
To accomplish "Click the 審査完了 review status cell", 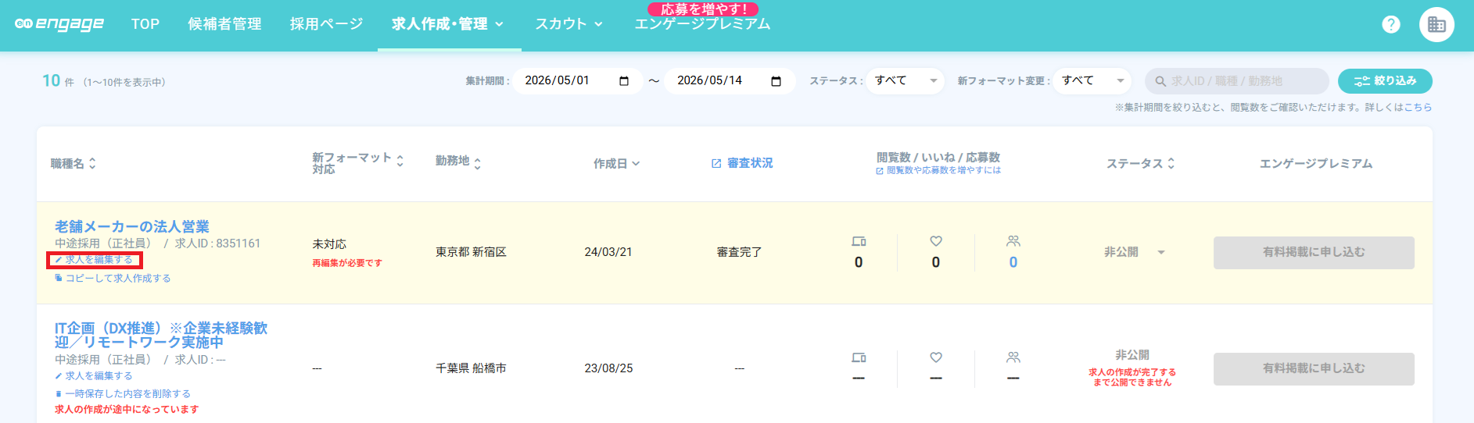I will [739, 252].
